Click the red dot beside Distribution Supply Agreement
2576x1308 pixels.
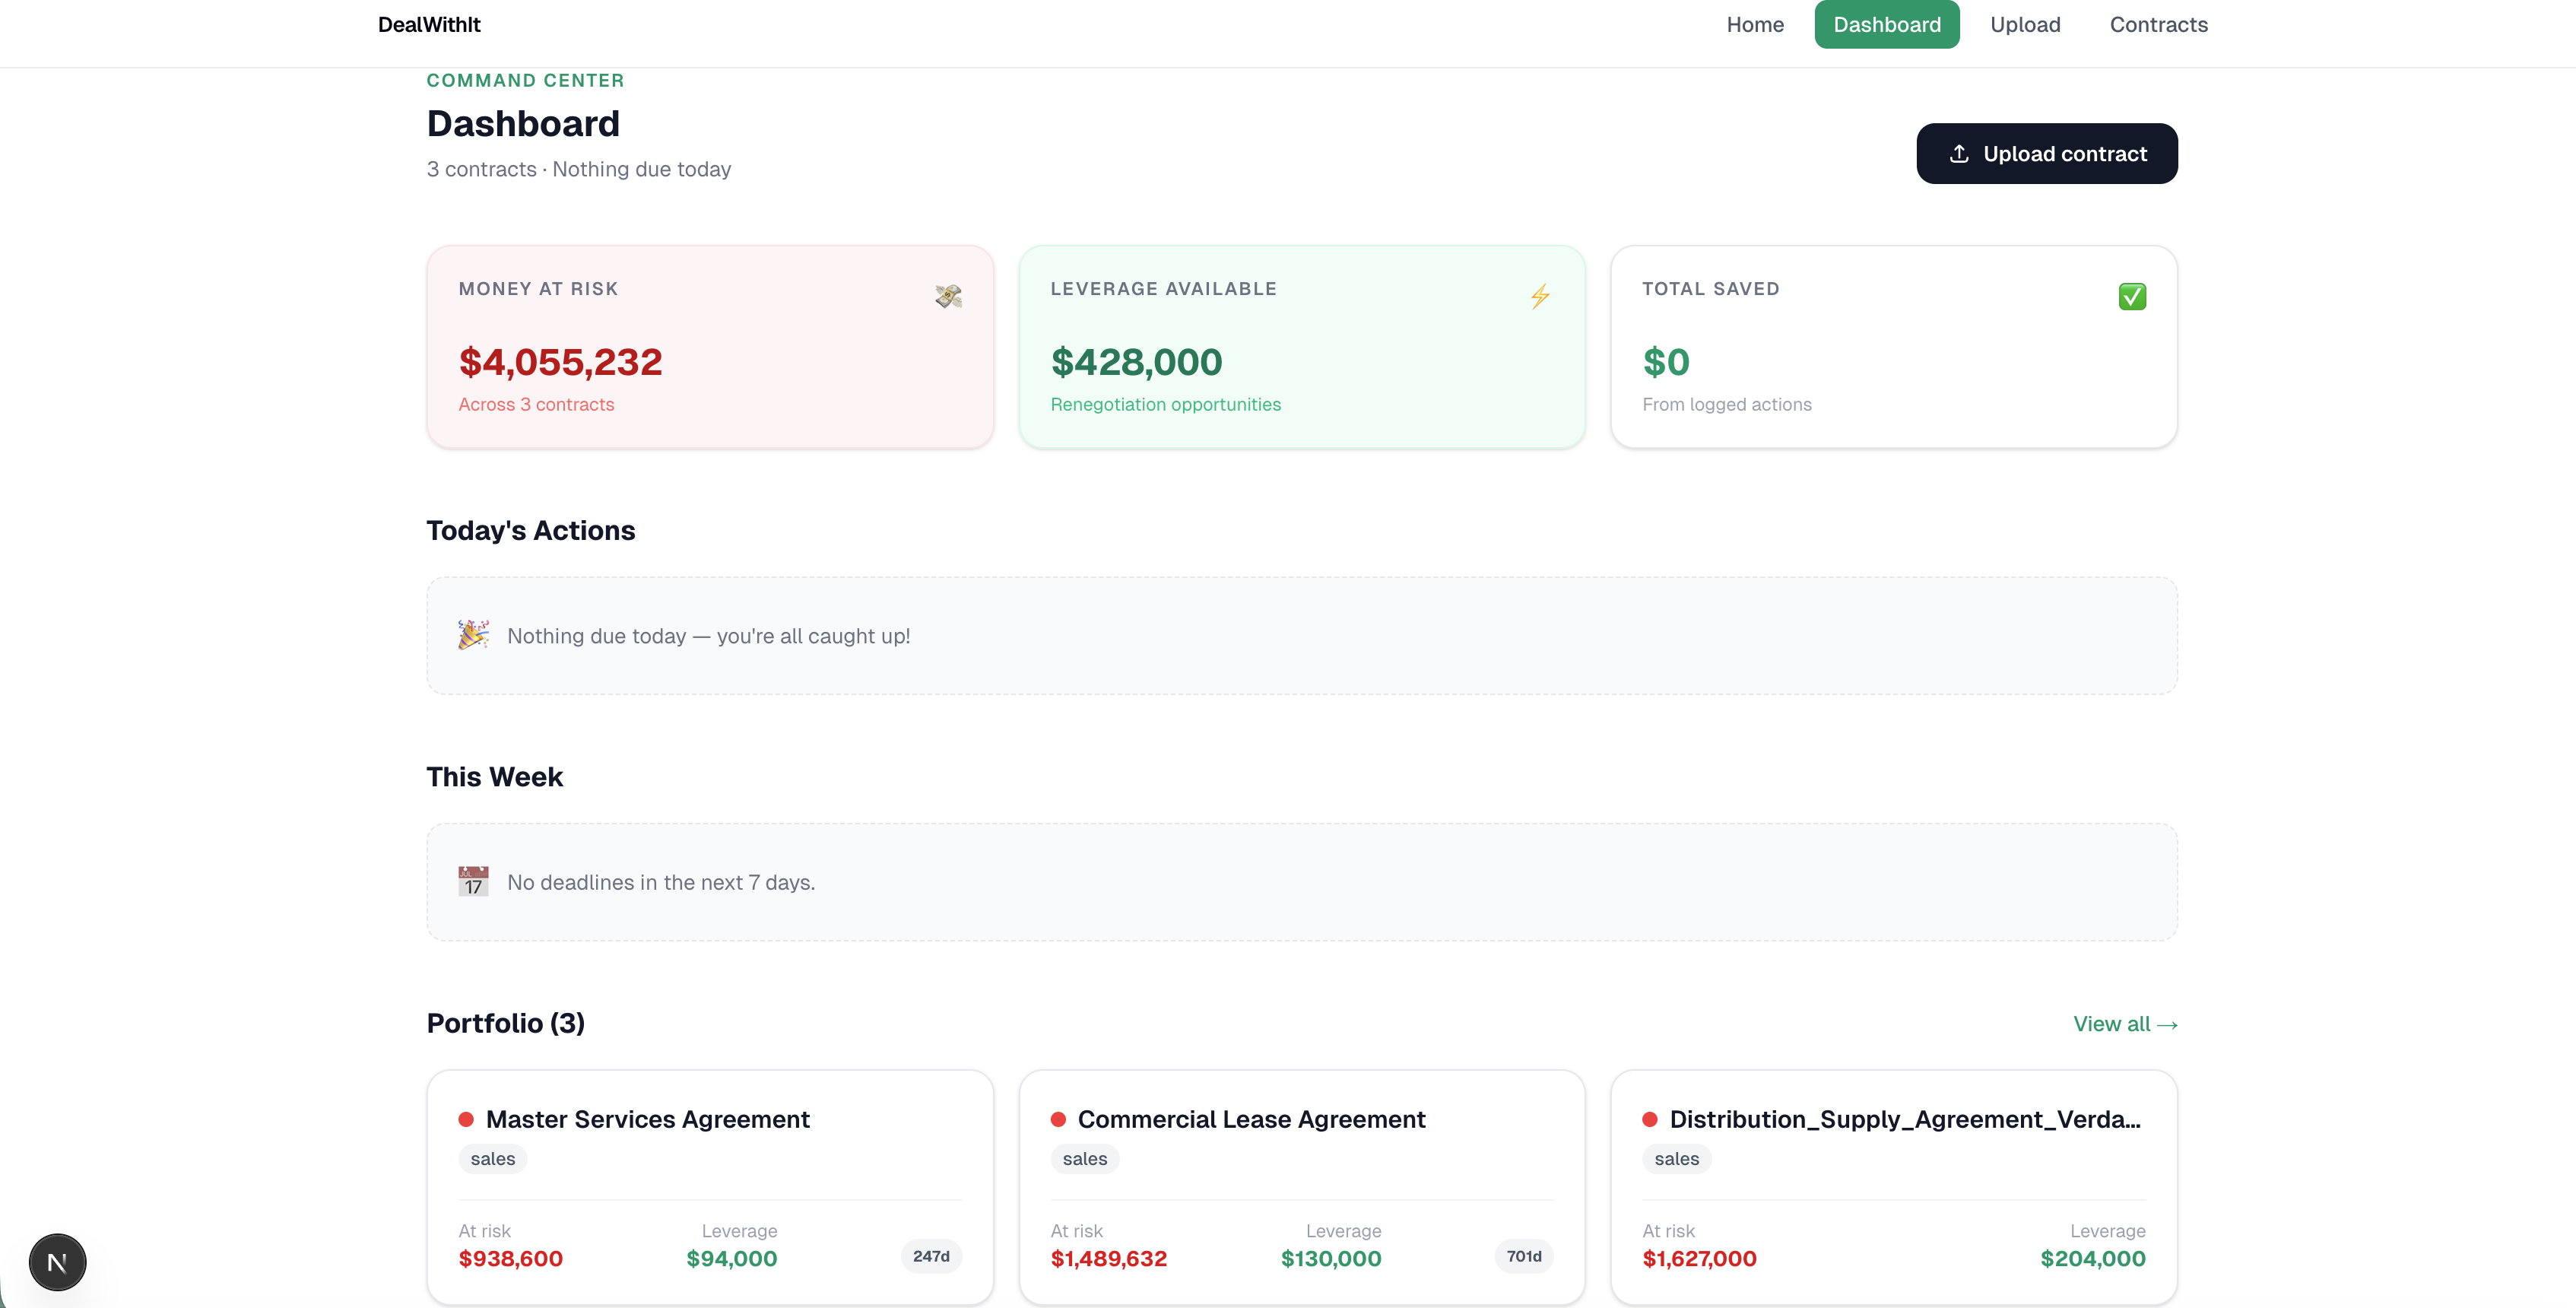1650,1119
